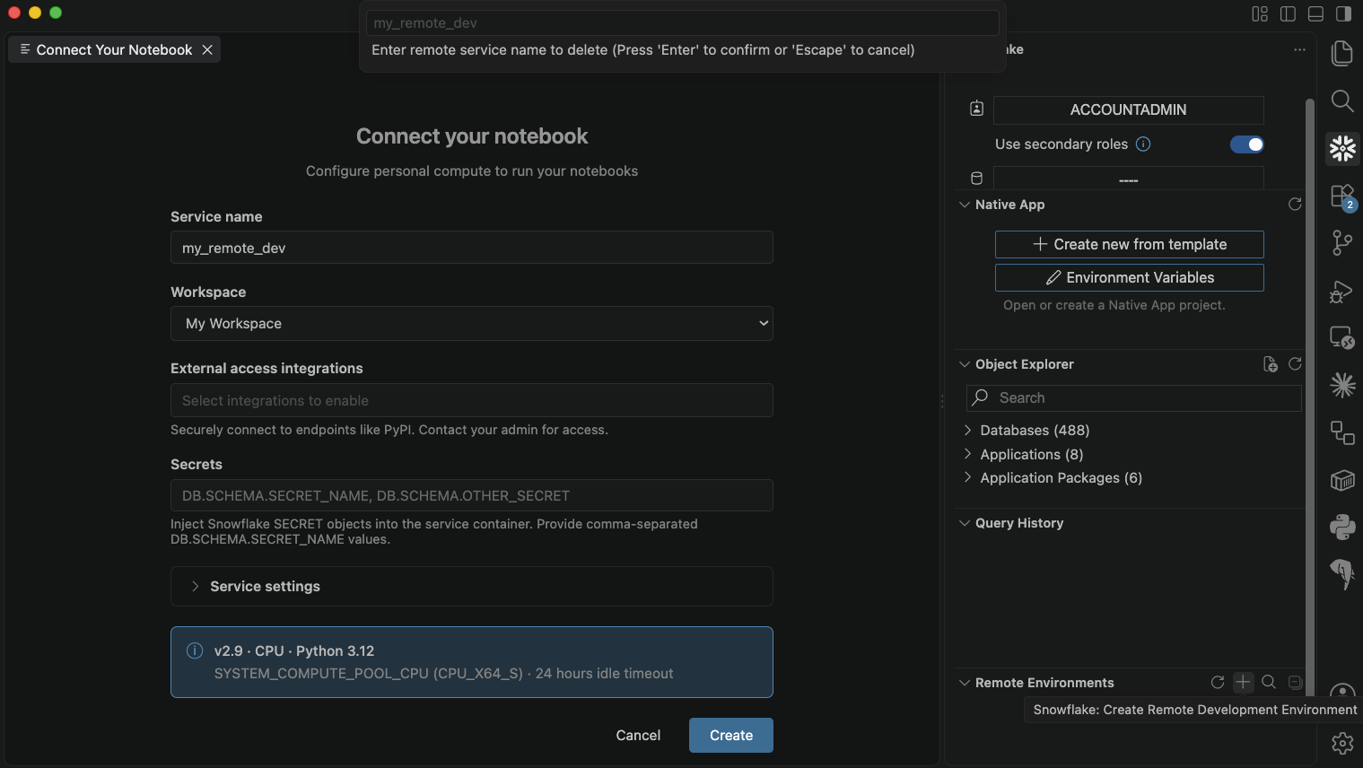Screen dimensions: 1363x768
Task: Click the database selector showing dashes
Action: 1129,179
